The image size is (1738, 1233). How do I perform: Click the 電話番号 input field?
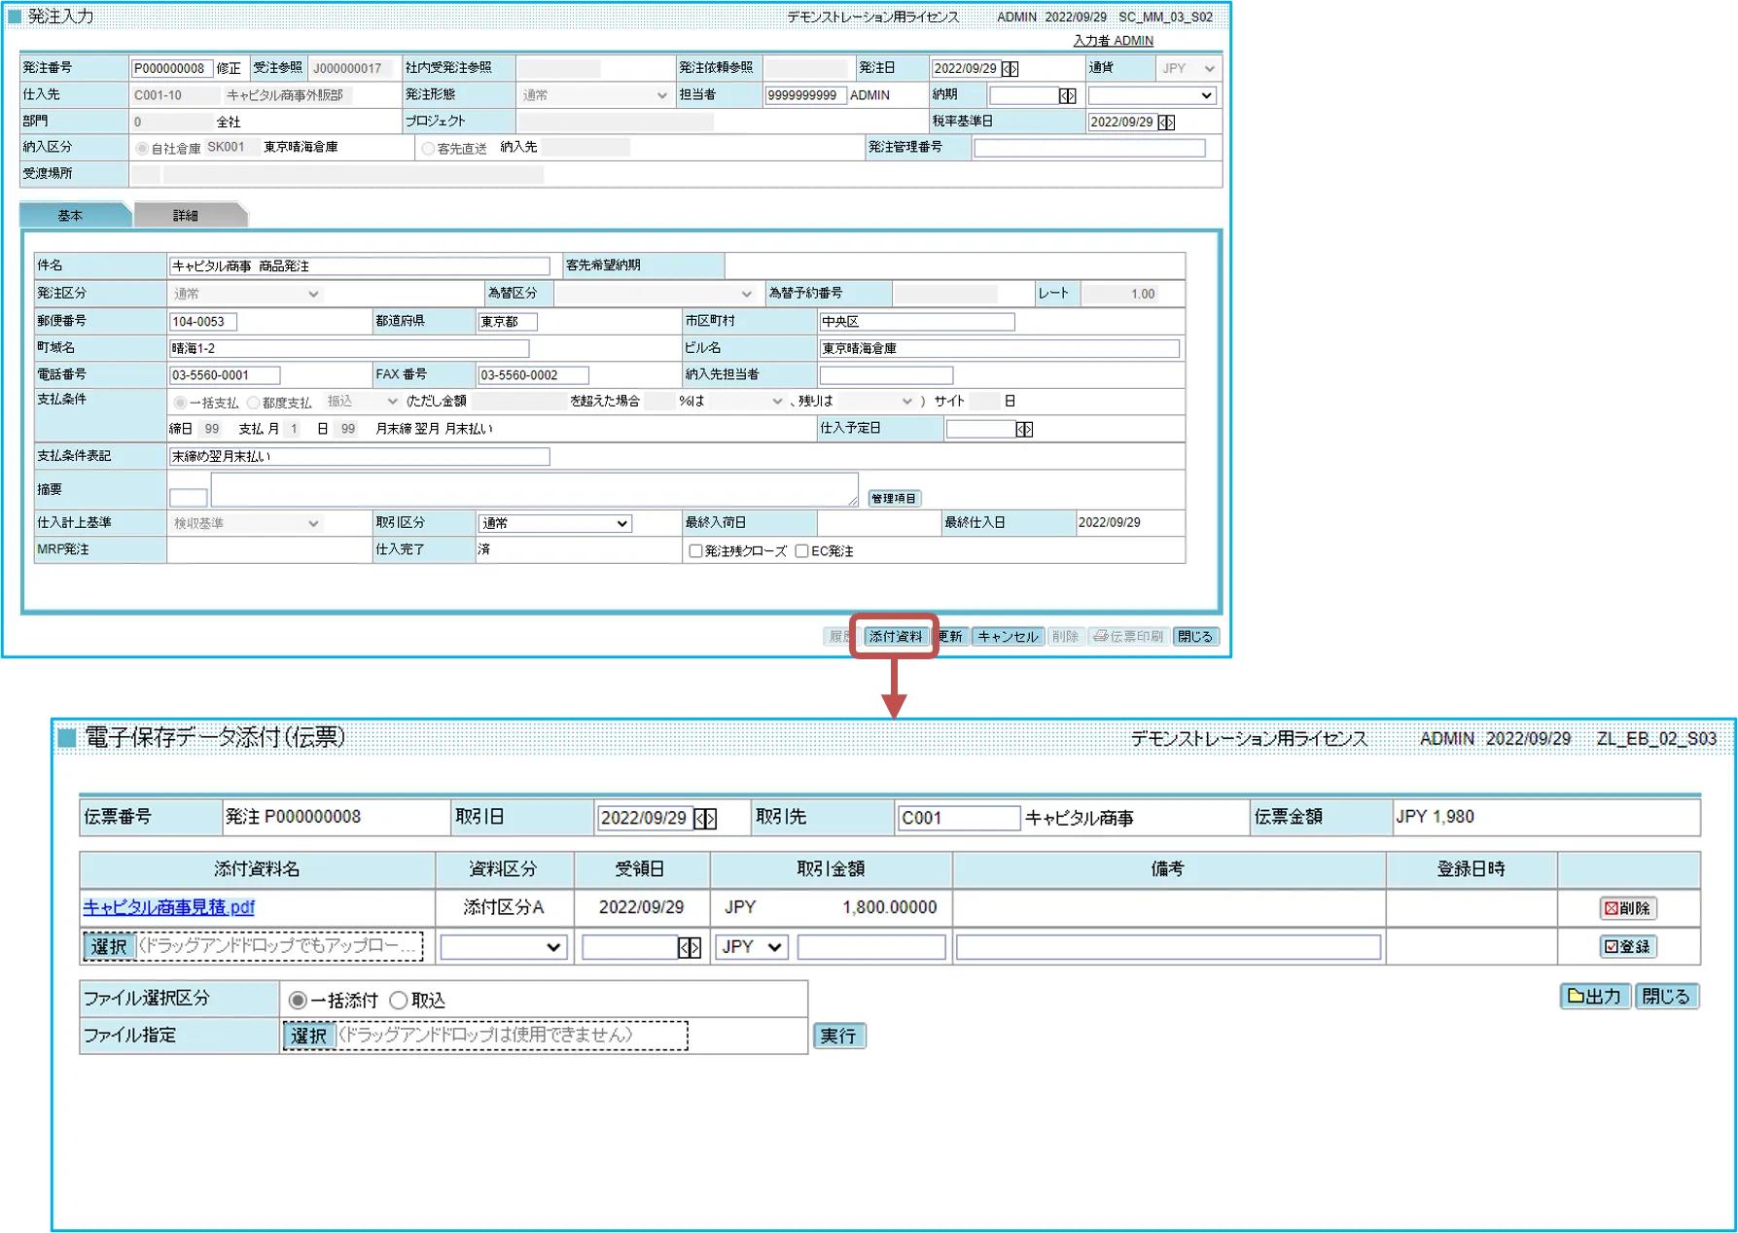[x=225, y=375]
